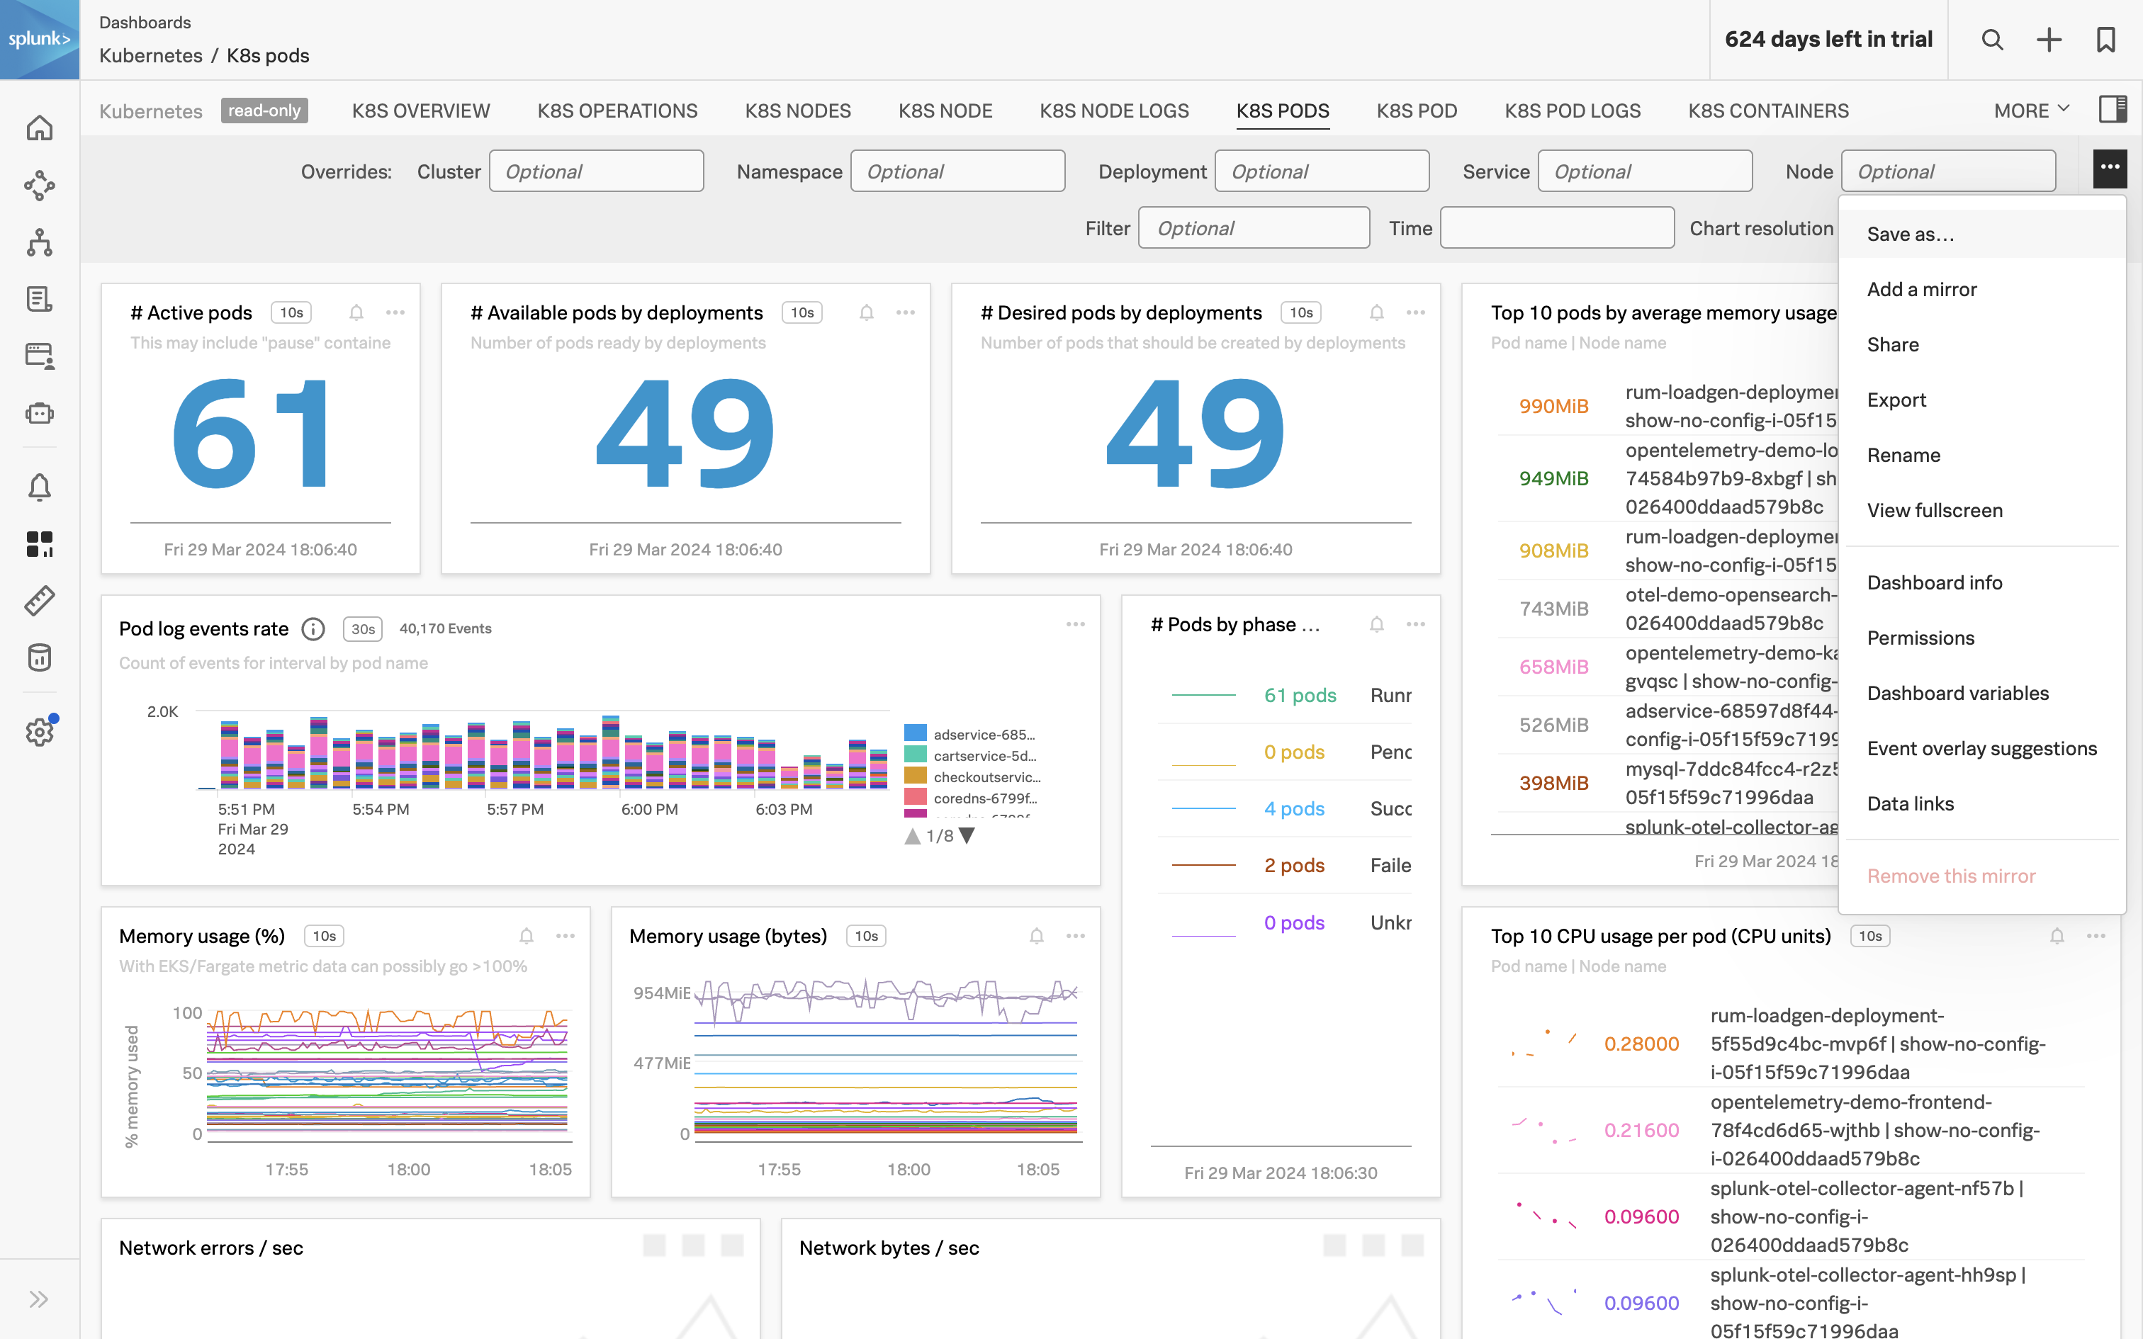Click the bell on Active pods chart
The height and width of the screenshot is (1339, 2143).
pyautogui.click(x=356, y=312)
